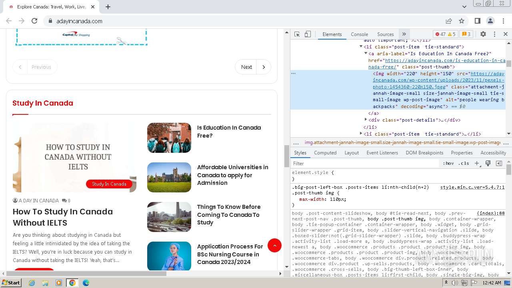This screenshot has height=288, width=512.
Task: Open the DOM Breakpoints tab
Action: click(x=424, y=153)
